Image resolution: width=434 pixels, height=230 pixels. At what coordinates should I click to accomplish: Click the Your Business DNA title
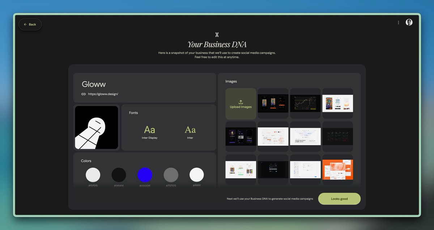[217, 44]
